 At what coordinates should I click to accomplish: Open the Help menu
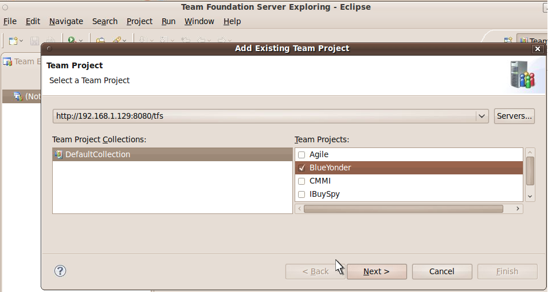[232, 21]
